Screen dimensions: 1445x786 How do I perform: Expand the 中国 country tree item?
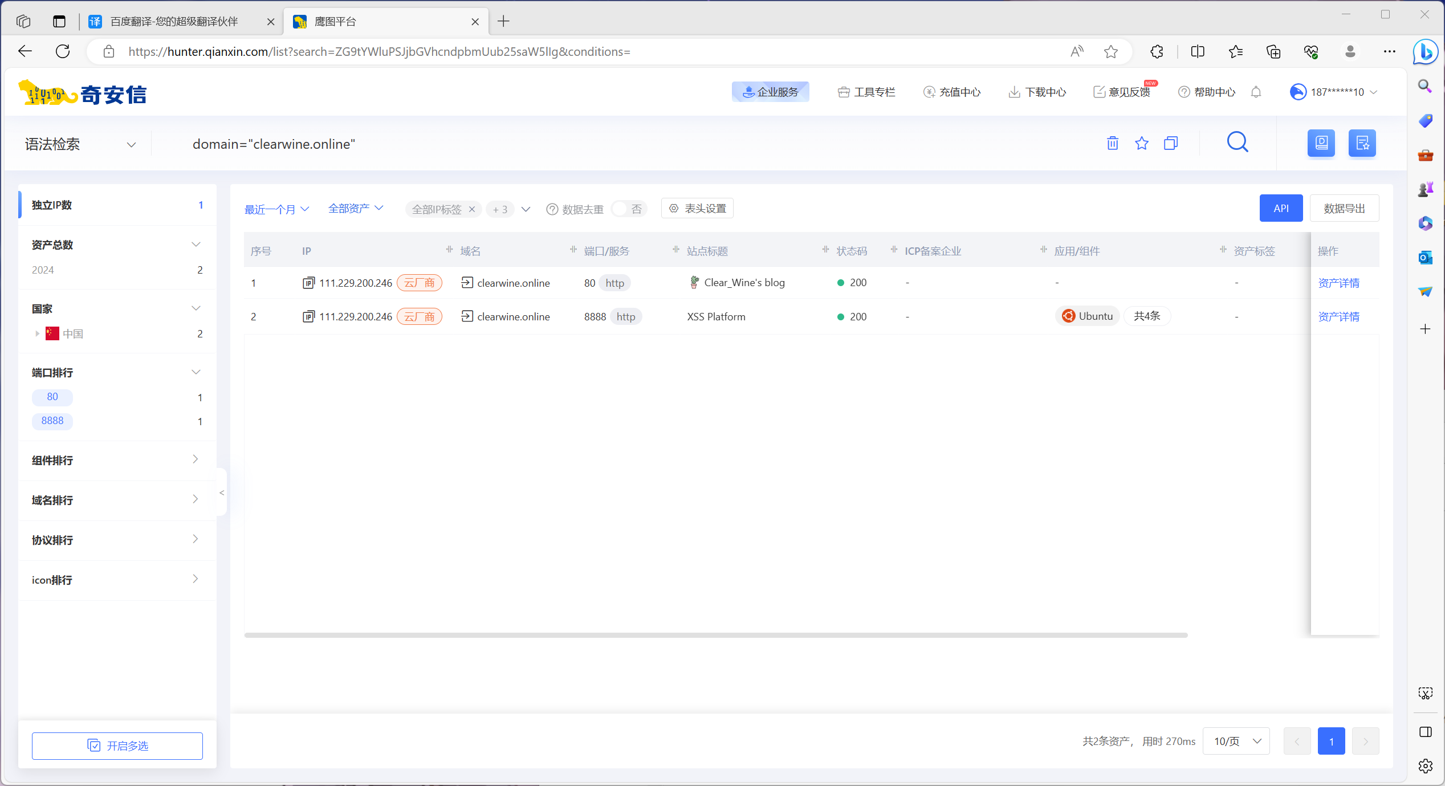coord(37,333)
